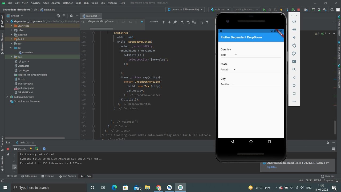Select README.md file in project tree

click(25, 93)
